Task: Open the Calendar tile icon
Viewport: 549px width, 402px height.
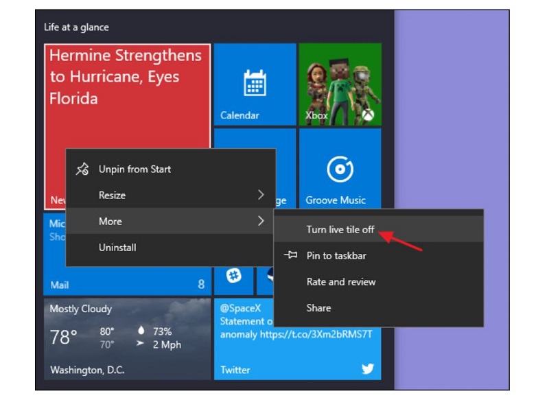Action: point(255,84)
